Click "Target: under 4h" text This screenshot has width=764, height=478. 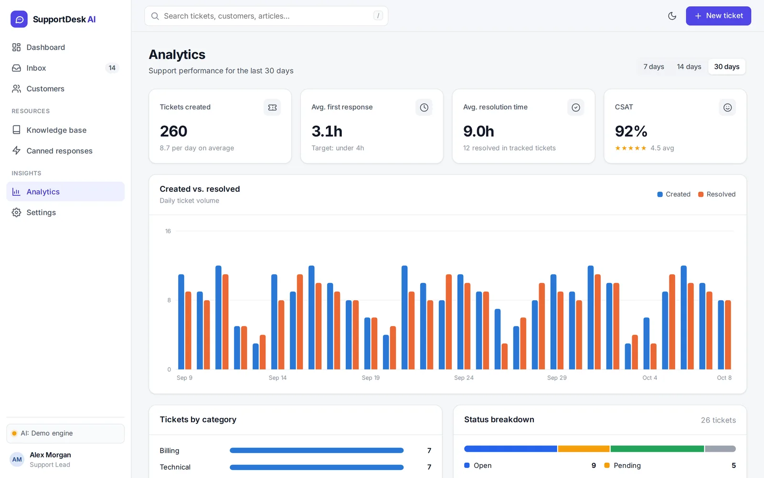pyautogui.click(x=338, y=148)
